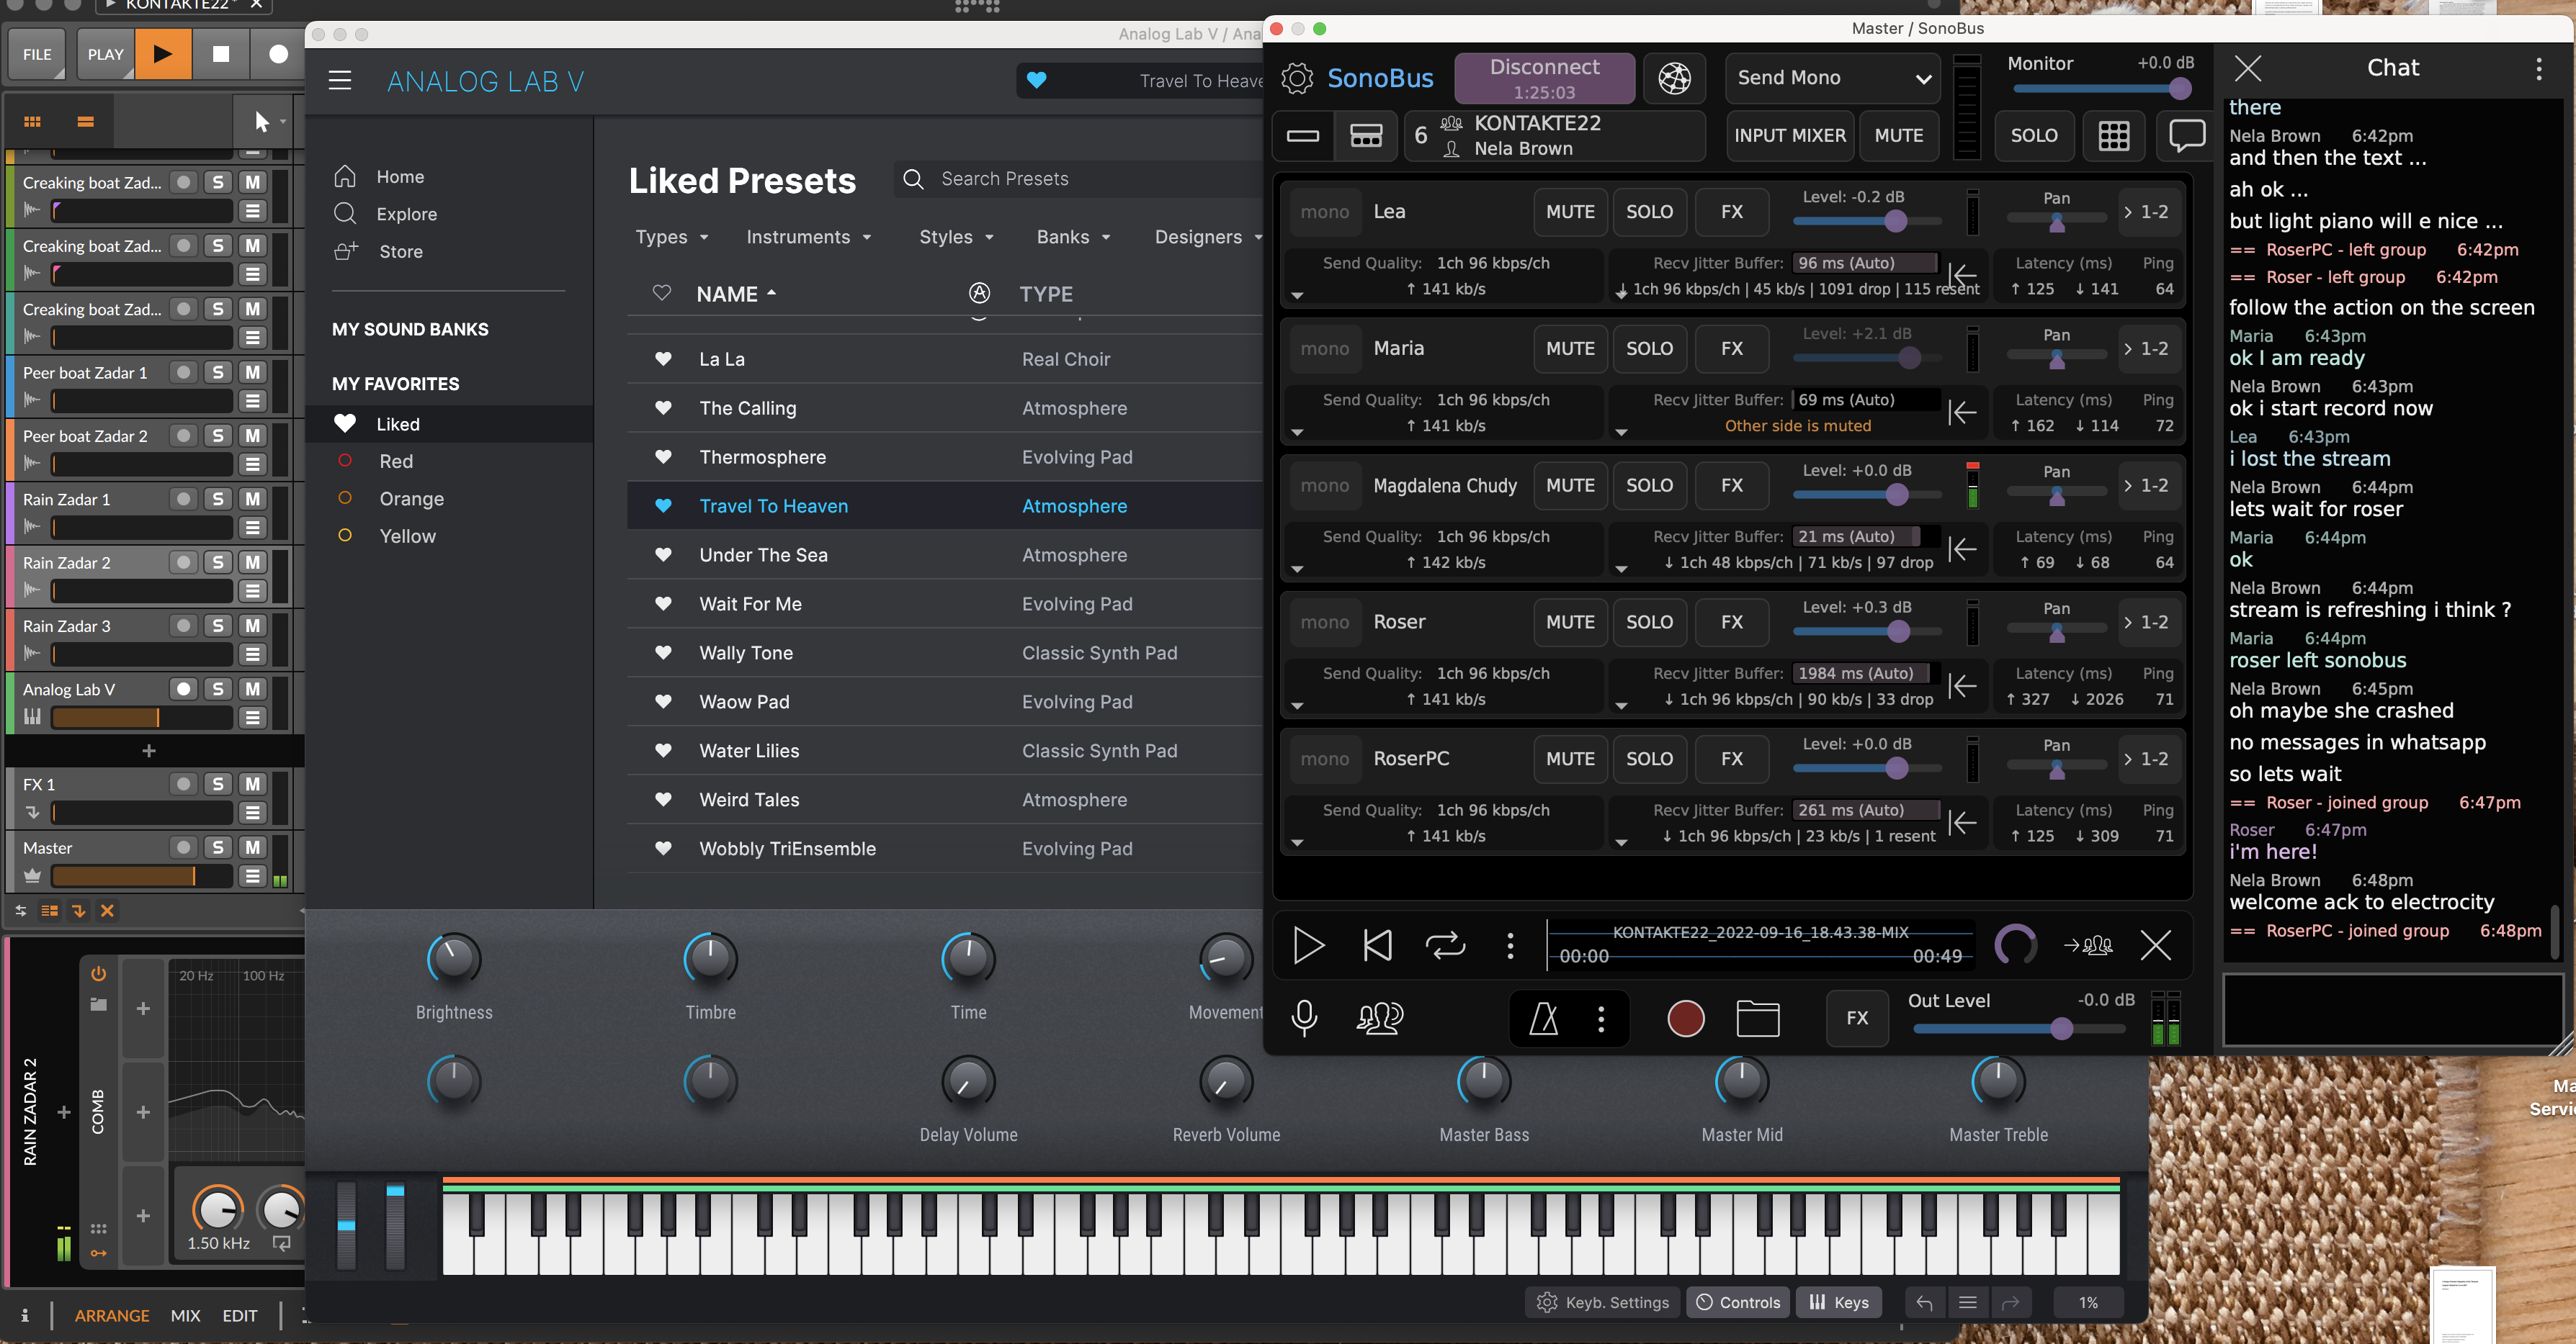2576x1344 pixels.
Task: Toggle MUTE for Magdalena Chudy in SonoBus
Action: (x=1570, y=486)
